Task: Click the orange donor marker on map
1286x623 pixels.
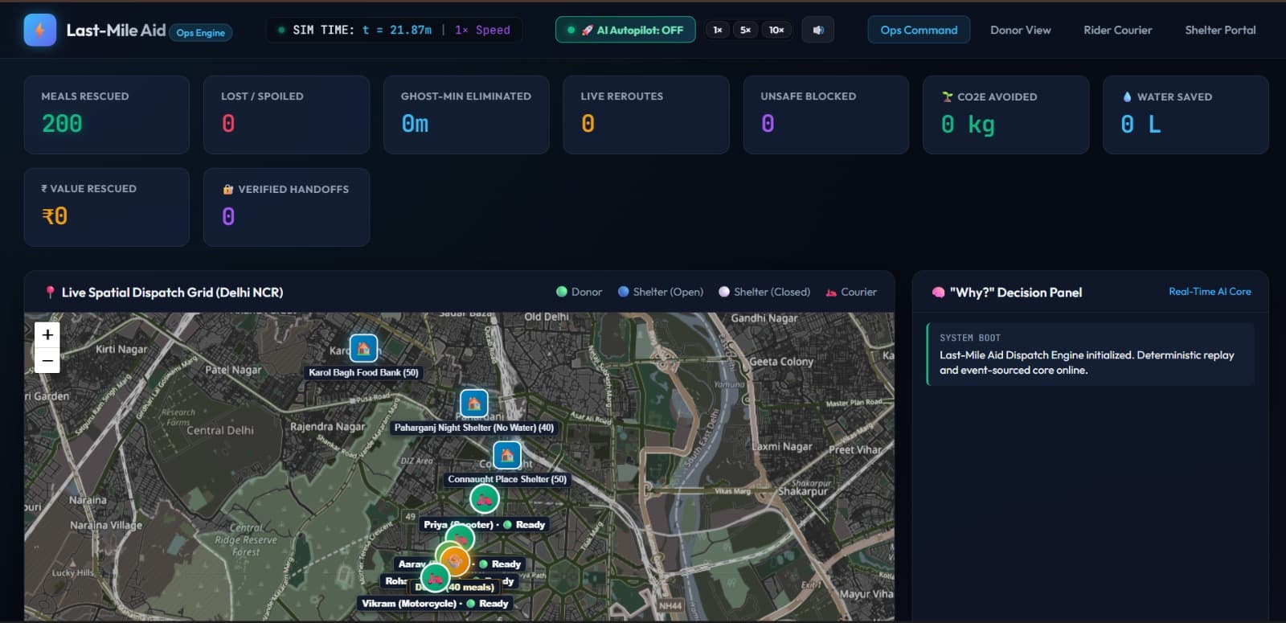Action: [455, 560]
